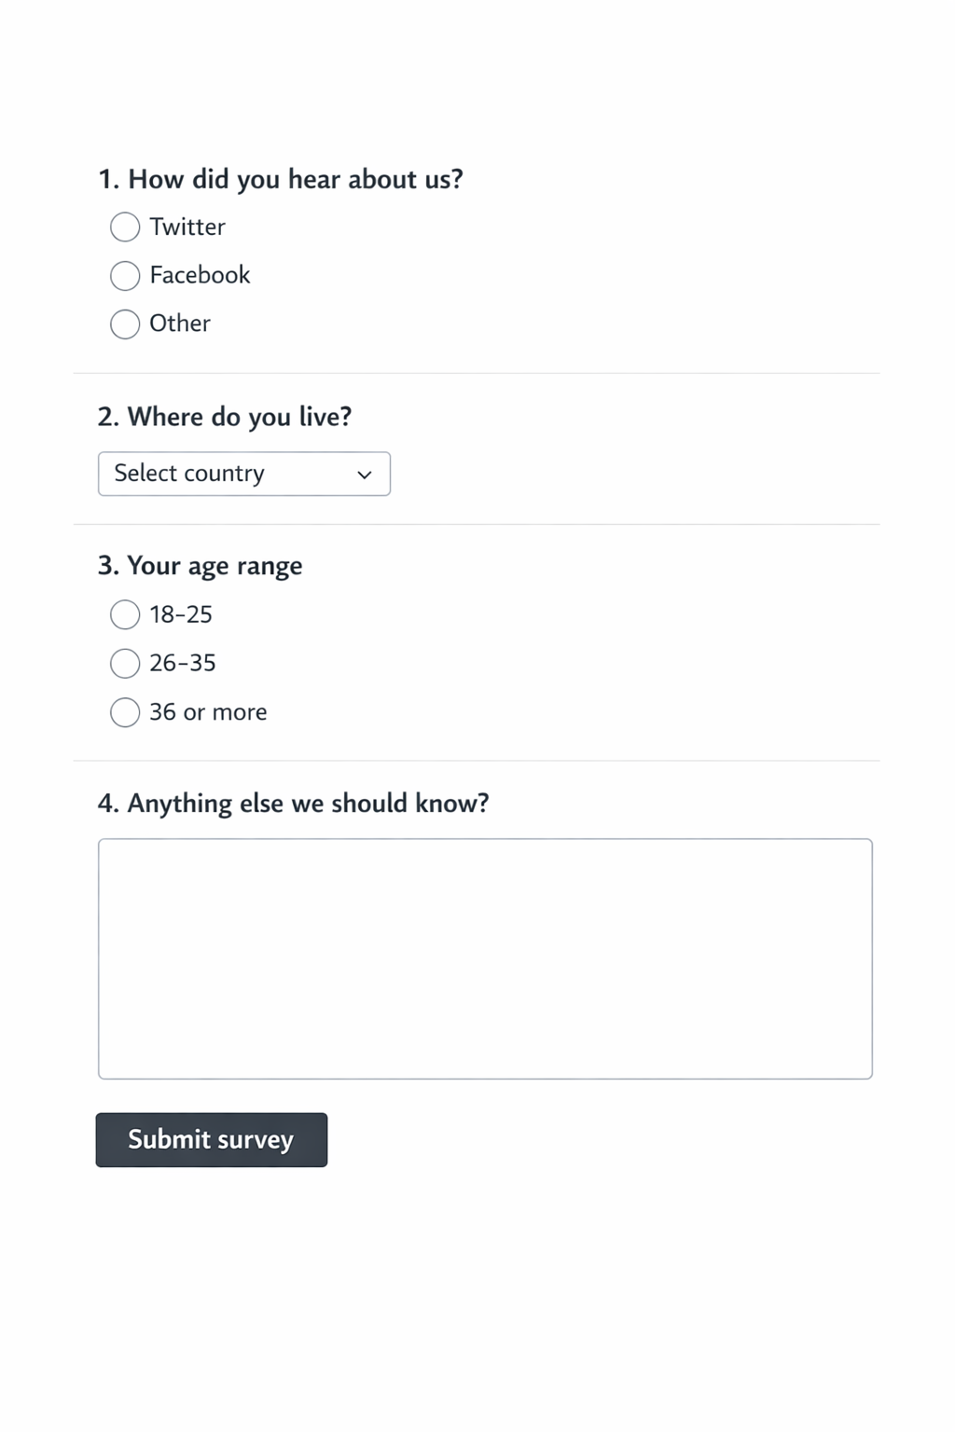Click the Submit survey label text
The image size is (955, 1432).
coord(211,1139)
